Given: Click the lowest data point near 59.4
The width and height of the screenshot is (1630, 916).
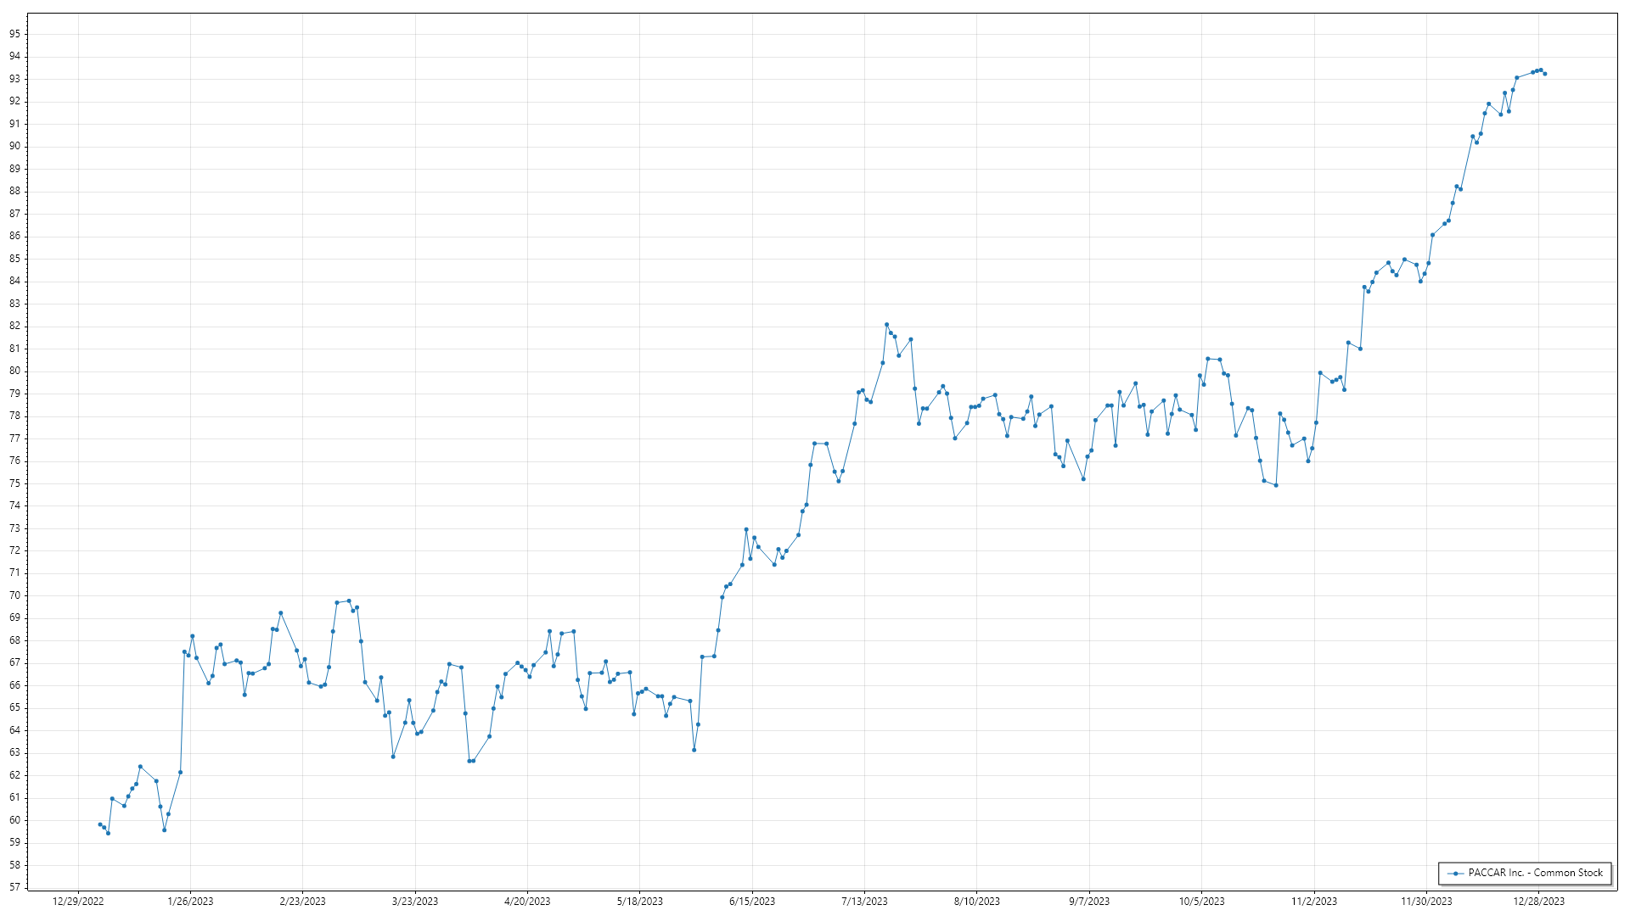Looking at the screenshot, I should coord(108,833).
